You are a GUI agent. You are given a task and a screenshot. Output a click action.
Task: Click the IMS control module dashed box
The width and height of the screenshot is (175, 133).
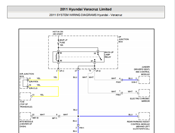pos(144,80)
